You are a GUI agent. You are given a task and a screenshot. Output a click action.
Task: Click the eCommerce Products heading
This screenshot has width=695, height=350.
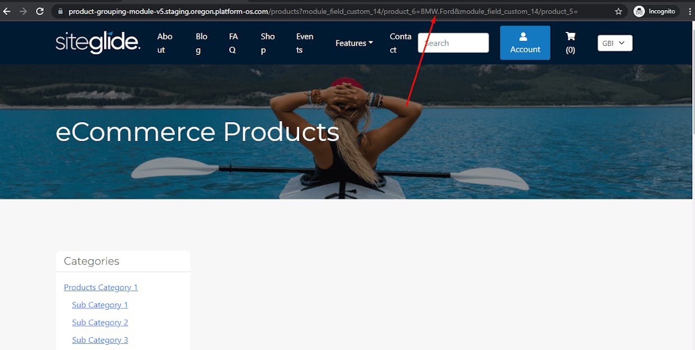[197, 132]
